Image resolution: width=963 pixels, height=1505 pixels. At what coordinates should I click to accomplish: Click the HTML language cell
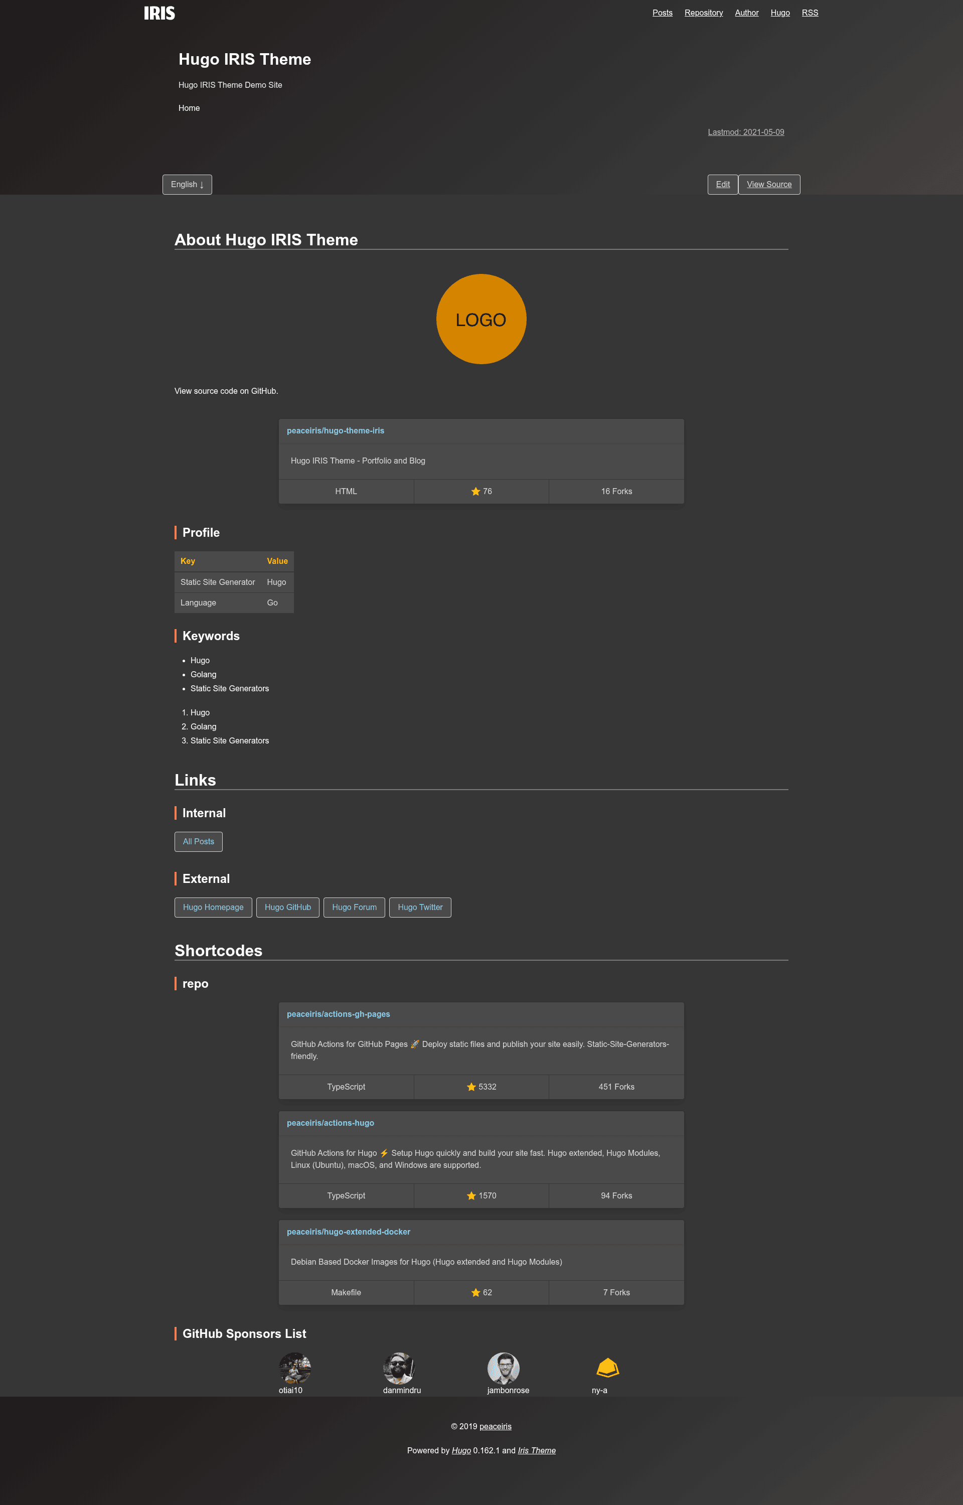pos(346,492)
